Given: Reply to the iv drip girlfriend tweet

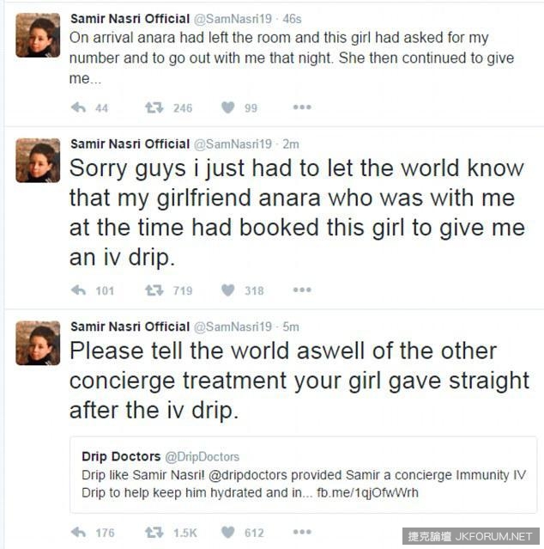Looking at the screenshot, I should [x=78, y=290].
